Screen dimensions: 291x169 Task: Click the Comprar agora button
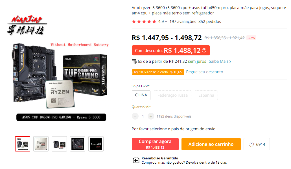click(x=155, y=144)
